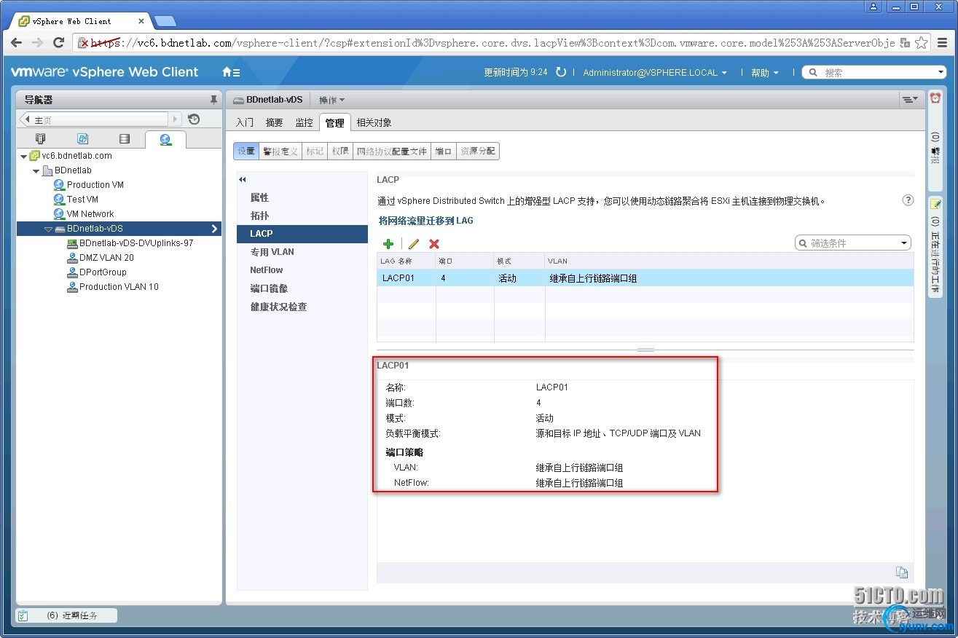
Task: Collapse settings side menu double-arrow
Action: point(243,179)
